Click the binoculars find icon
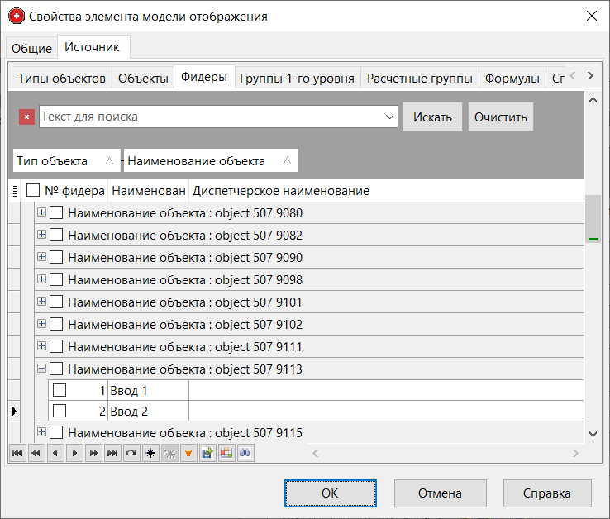 pos(245,453)
